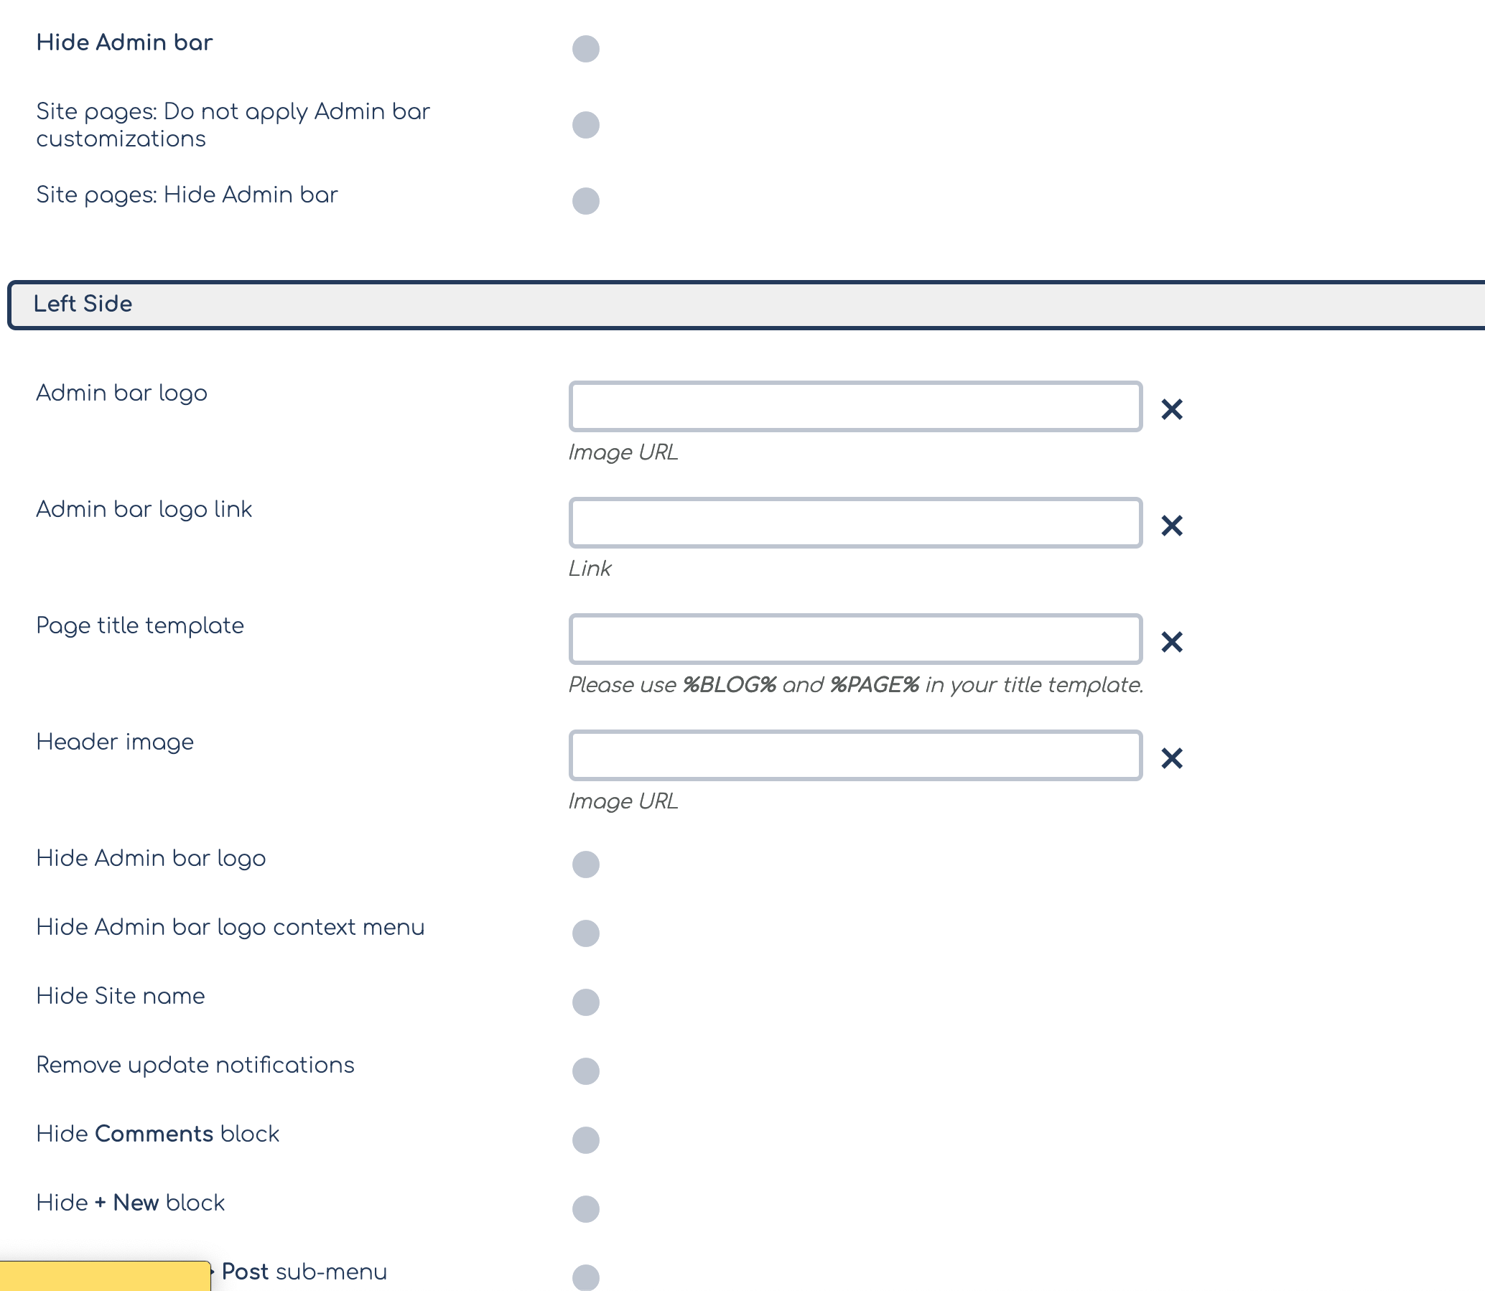Viewport: 1485px width, 1291px height.
Task: Click the yellow button at bottom left
Action: pos(104,1276)
